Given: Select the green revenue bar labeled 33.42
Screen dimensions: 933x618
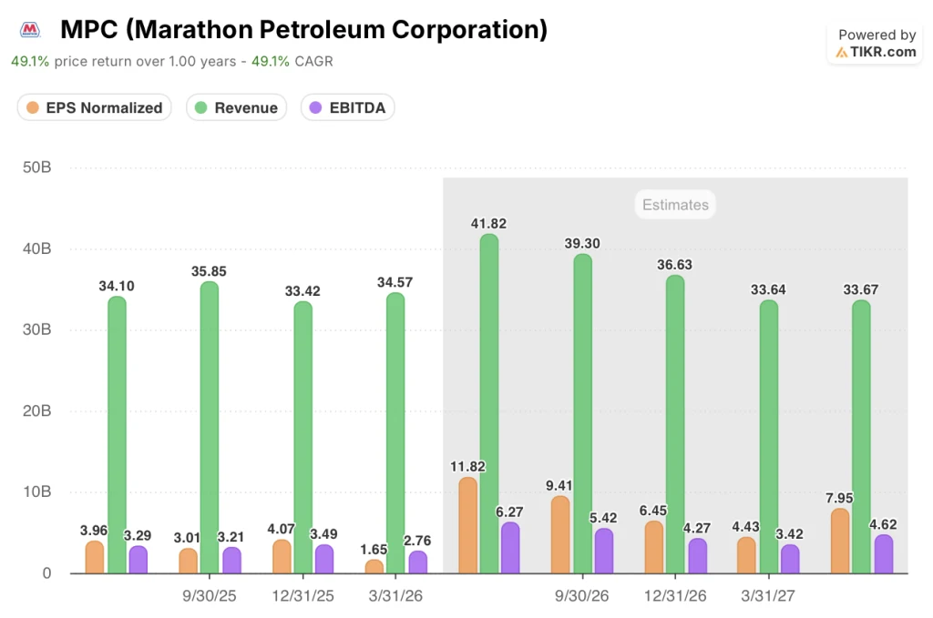Looking at the screenshot, I should tap(302, 438).
